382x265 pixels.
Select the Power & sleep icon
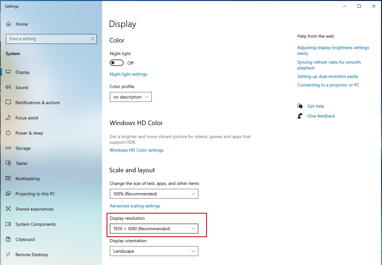pyautogui.click(x=8, y=133)
